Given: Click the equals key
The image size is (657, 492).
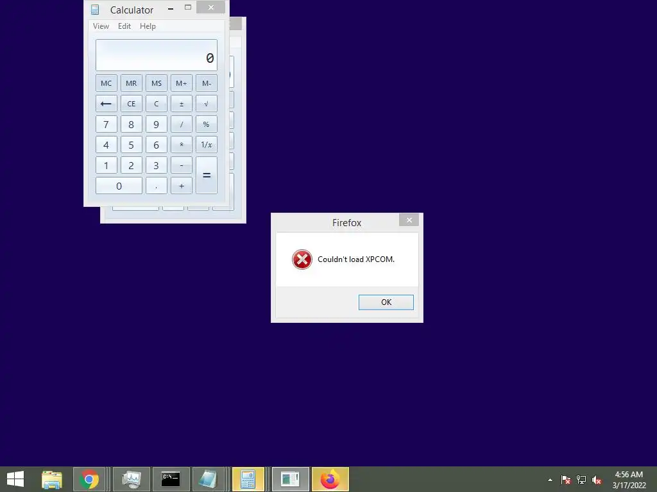Looking at the screenshot, I should click(207, 176).
